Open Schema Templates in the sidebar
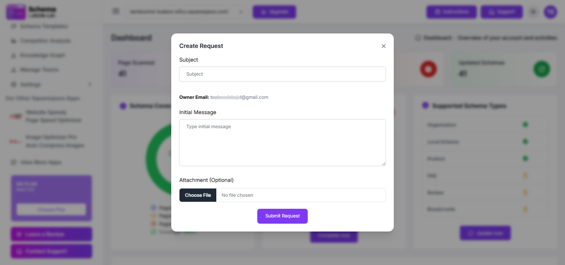 pyautogui.click(x=44, y=26)
